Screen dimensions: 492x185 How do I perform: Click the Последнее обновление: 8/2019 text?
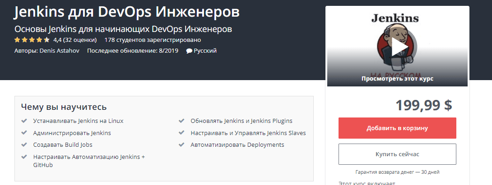pos(133,51)
